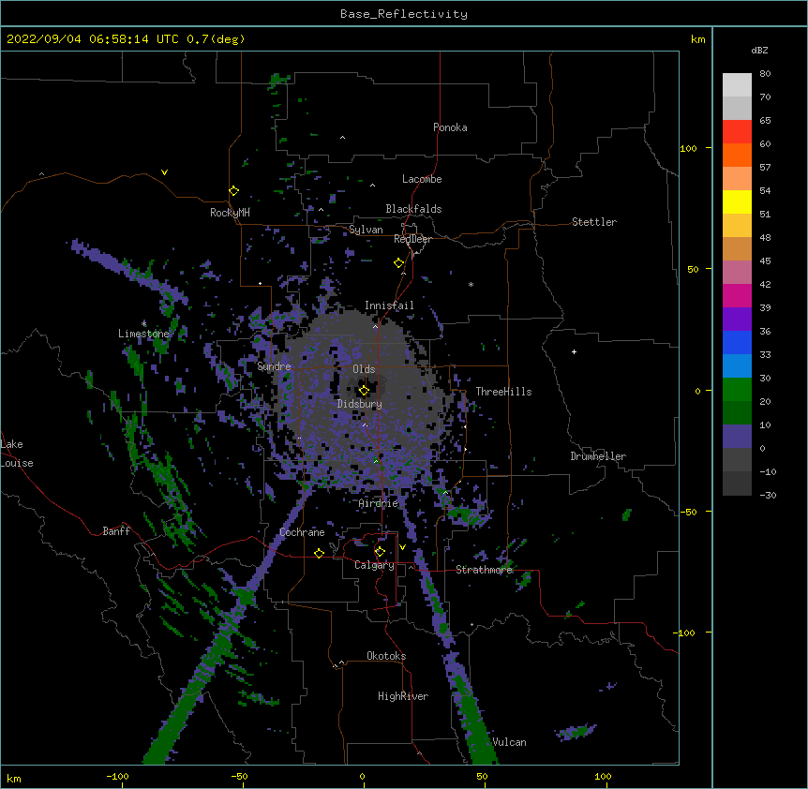Click the Banff town label
The height and width of the screenshot is (789, 808).
coord(116,531)
